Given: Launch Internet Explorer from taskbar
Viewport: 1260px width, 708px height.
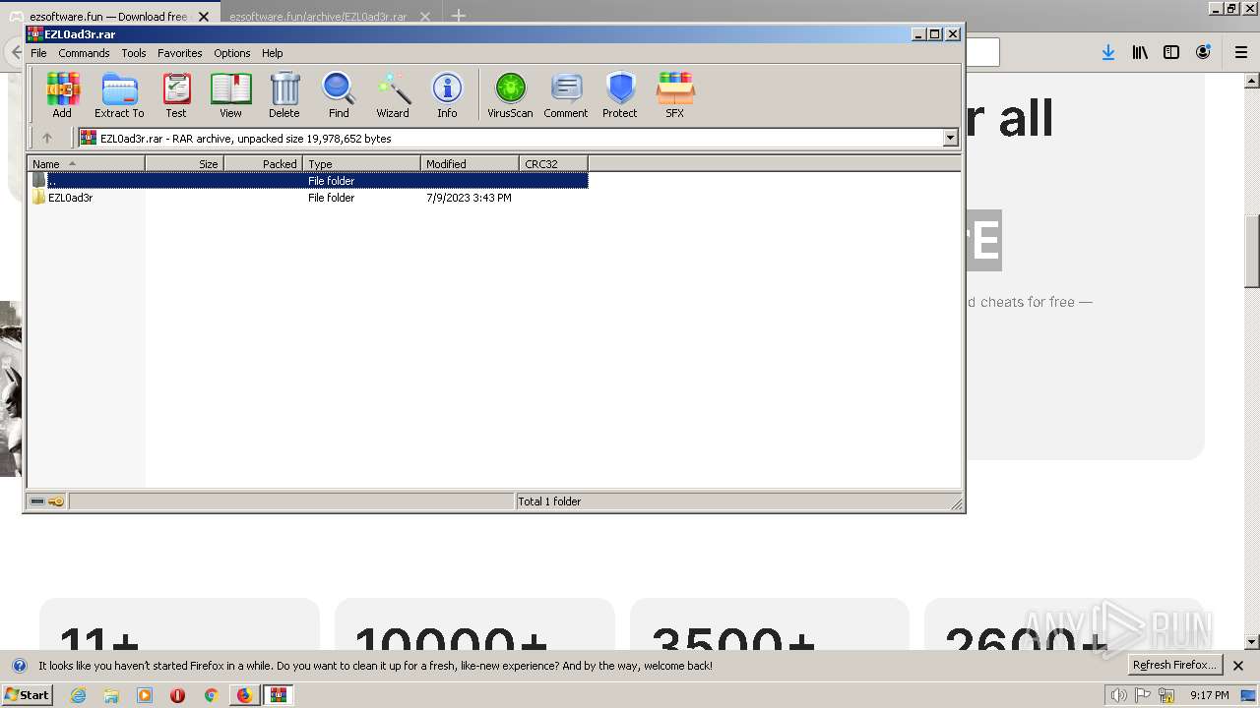Looking at the screenshot, I should [x=79, y=695].
